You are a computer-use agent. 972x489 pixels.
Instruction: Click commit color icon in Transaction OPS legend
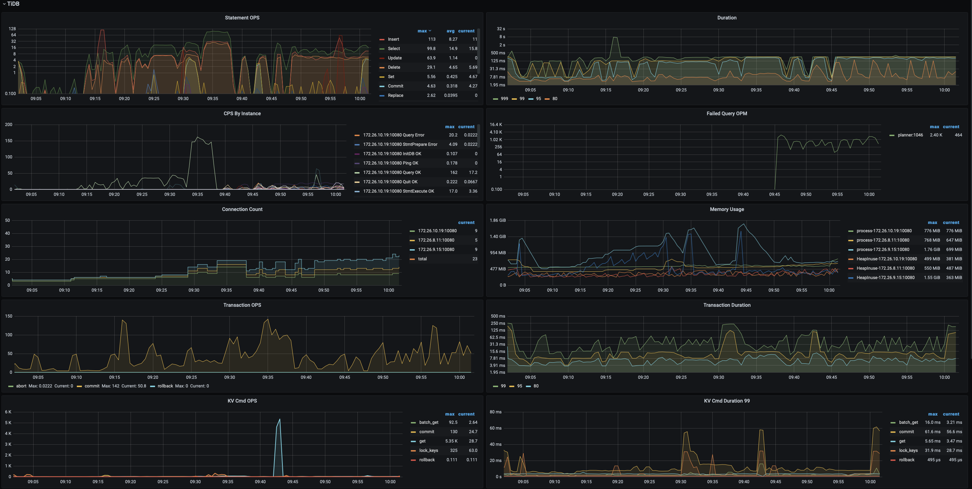point(79,386)
